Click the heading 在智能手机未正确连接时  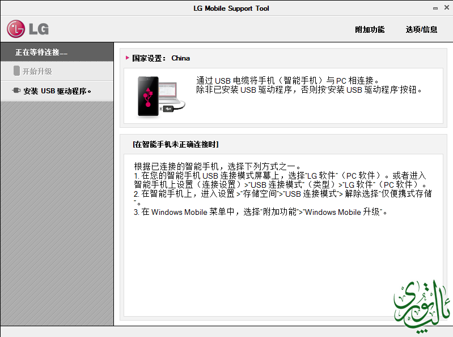(x=176, y=144)
